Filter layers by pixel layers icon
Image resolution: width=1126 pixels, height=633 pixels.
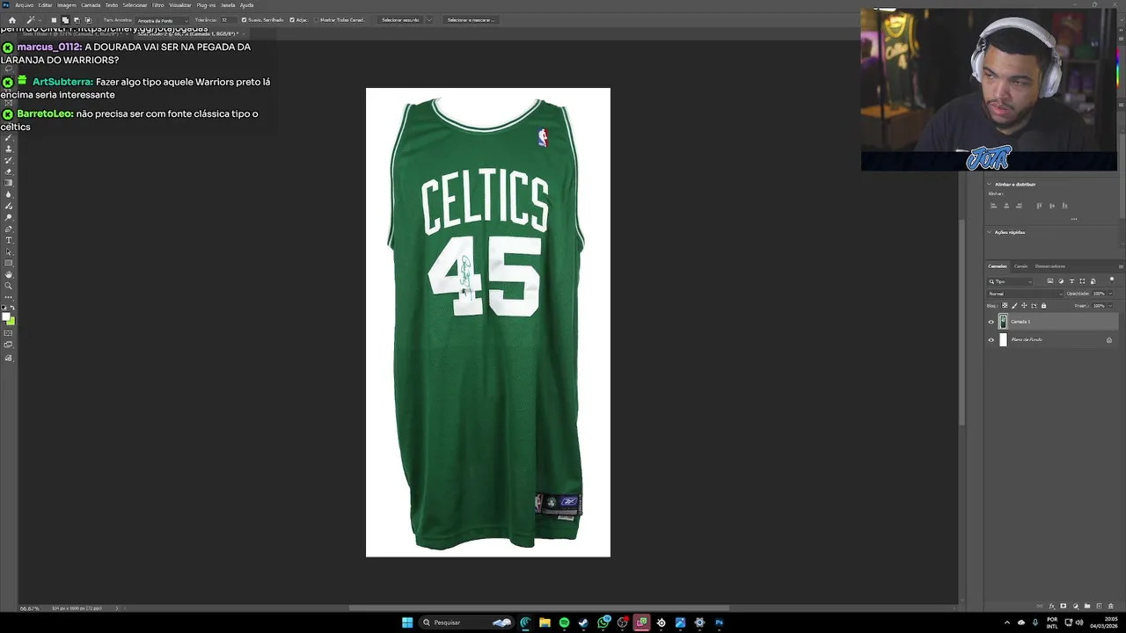[x=1049, y=281]
